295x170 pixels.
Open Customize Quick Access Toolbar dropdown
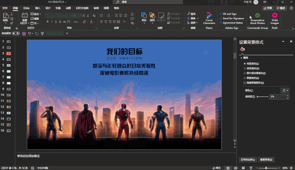pos(67,34)
